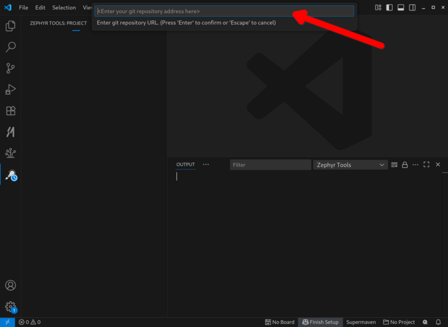Show errors and warnings count in status bar
Viewport: 448px width, 327px height.
click(x=29, y=322)
